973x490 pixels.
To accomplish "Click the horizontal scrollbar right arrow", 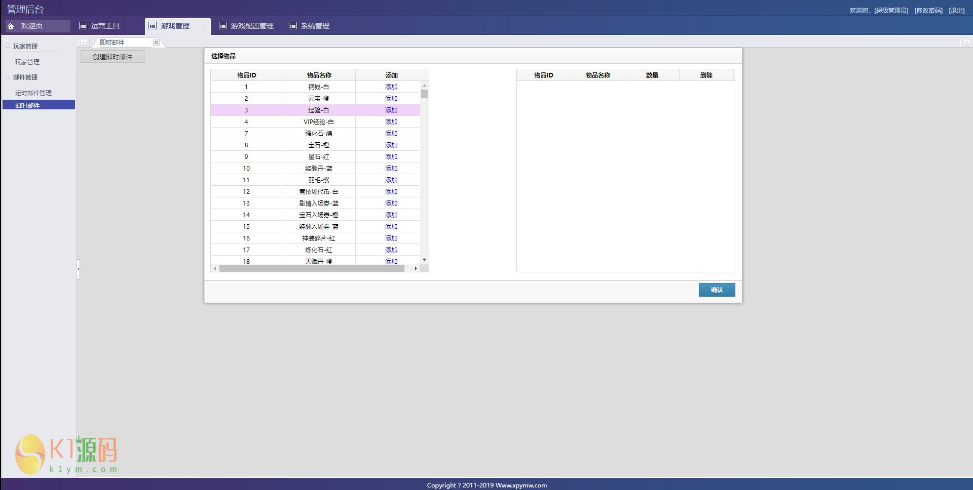I will 416,269.
